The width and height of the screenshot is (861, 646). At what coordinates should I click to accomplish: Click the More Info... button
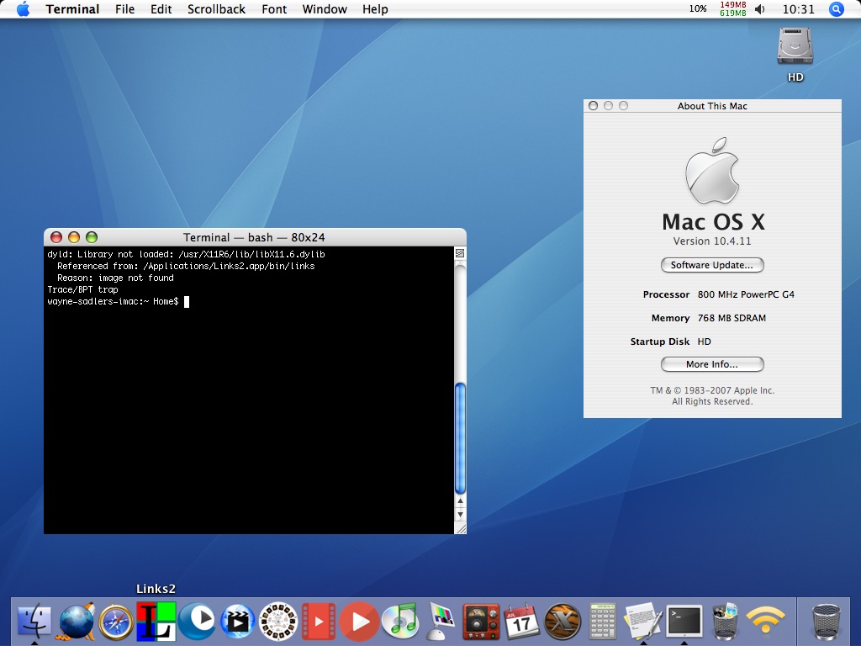712,364
